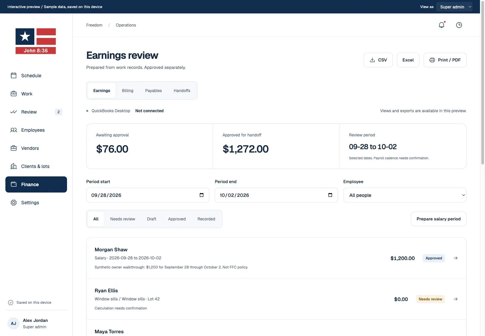This screenshot has height=336, width=485.
Task: Select the All status filter
Action: click(x=96, y=219)
